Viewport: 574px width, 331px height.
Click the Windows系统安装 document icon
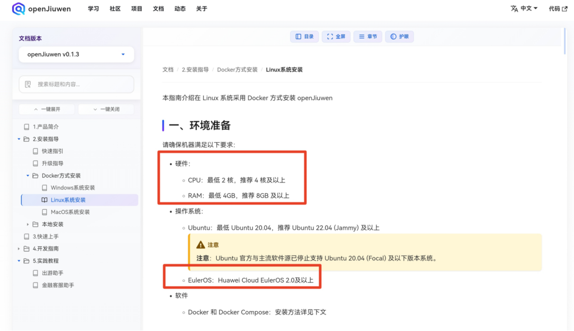click(44, 188)
